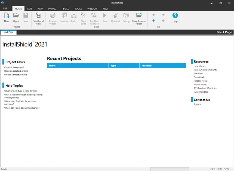The image size is (234, 171).
Task: Open the VIEW ribbon tab
Action: click(40, 8)
